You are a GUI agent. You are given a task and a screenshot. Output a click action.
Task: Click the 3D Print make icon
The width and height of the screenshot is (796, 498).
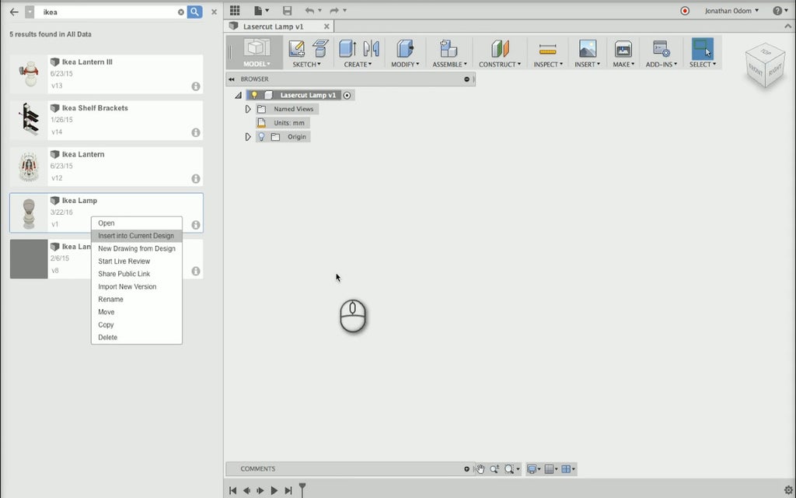click(x=623, y=49)
